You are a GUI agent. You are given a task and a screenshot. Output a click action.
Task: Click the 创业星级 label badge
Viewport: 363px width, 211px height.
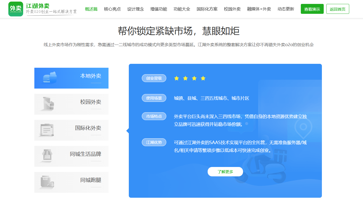click(154, 78)
